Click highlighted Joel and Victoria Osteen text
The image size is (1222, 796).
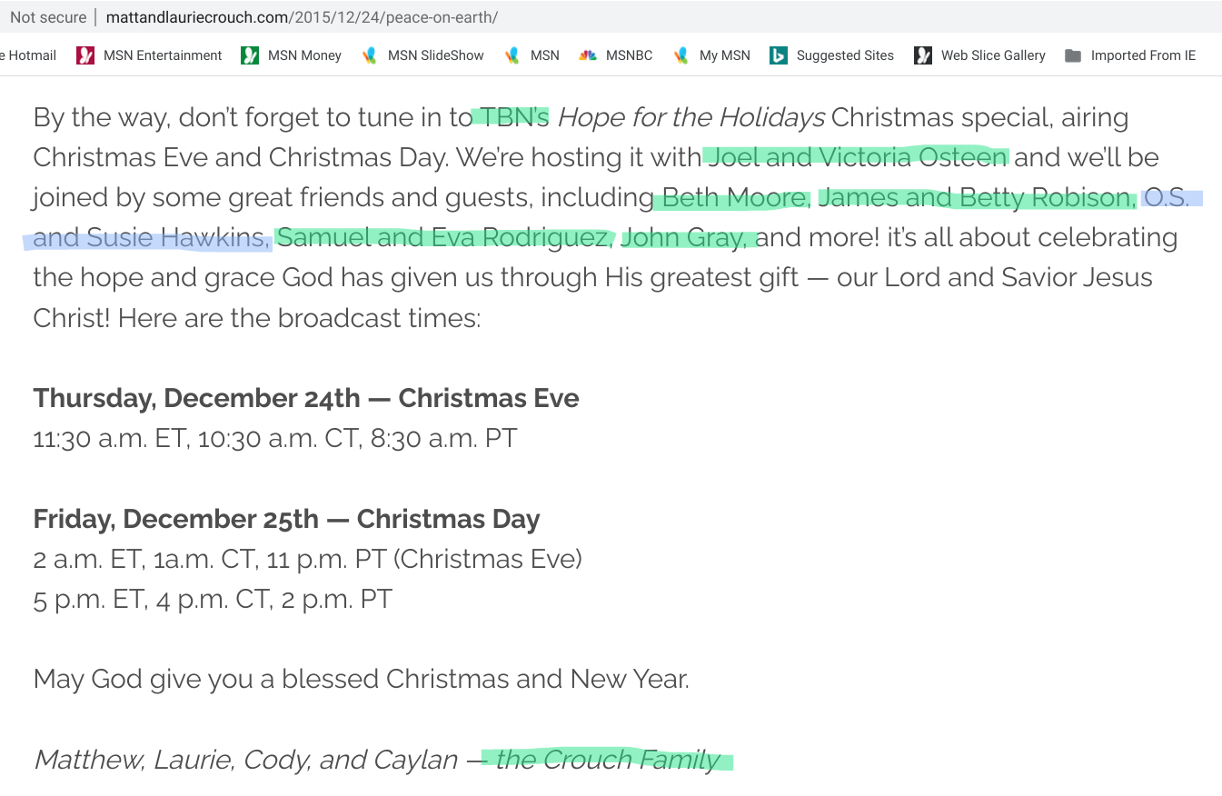tap(857, 157)
